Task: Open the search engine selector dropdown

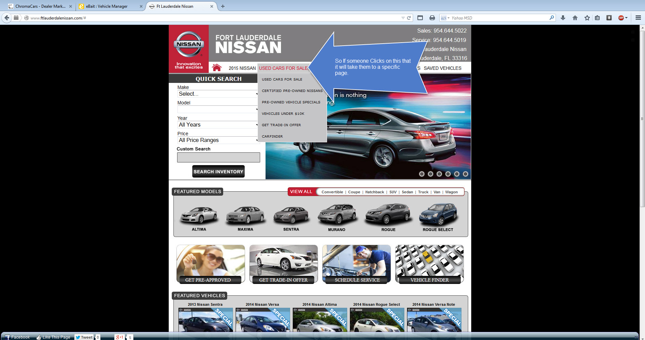Action: click(x=445, y=18)
